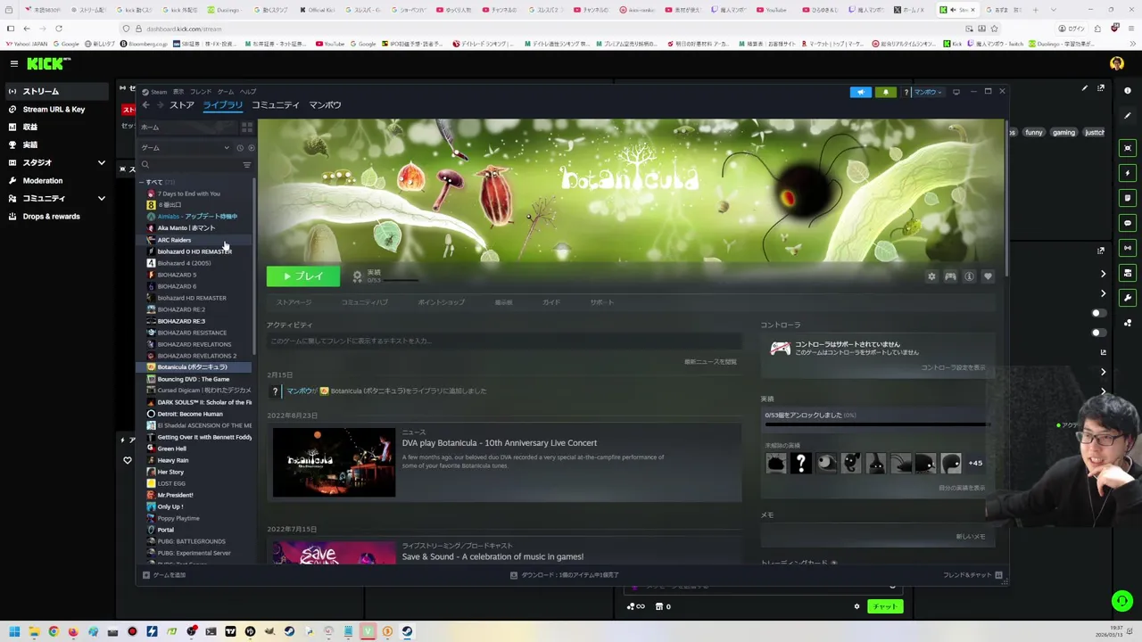Viewport: 1142px width, 642px height.
Task: Toggle the upper switch in Kick panel
Action: (1099, 313)
